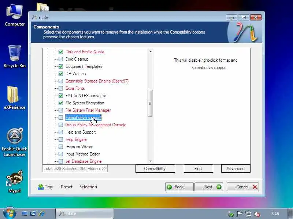Select the Jet Database Engine label

(x=84, y=161)
